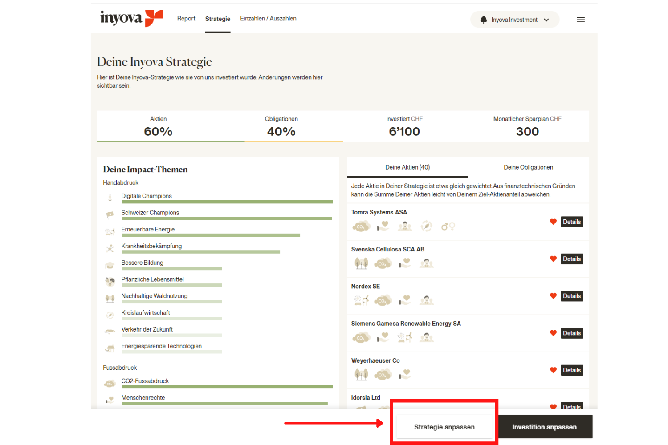Screen dimensions: 668x445
Task: Click wind energy icon under Siemens Gamesa
Action: 405,338
